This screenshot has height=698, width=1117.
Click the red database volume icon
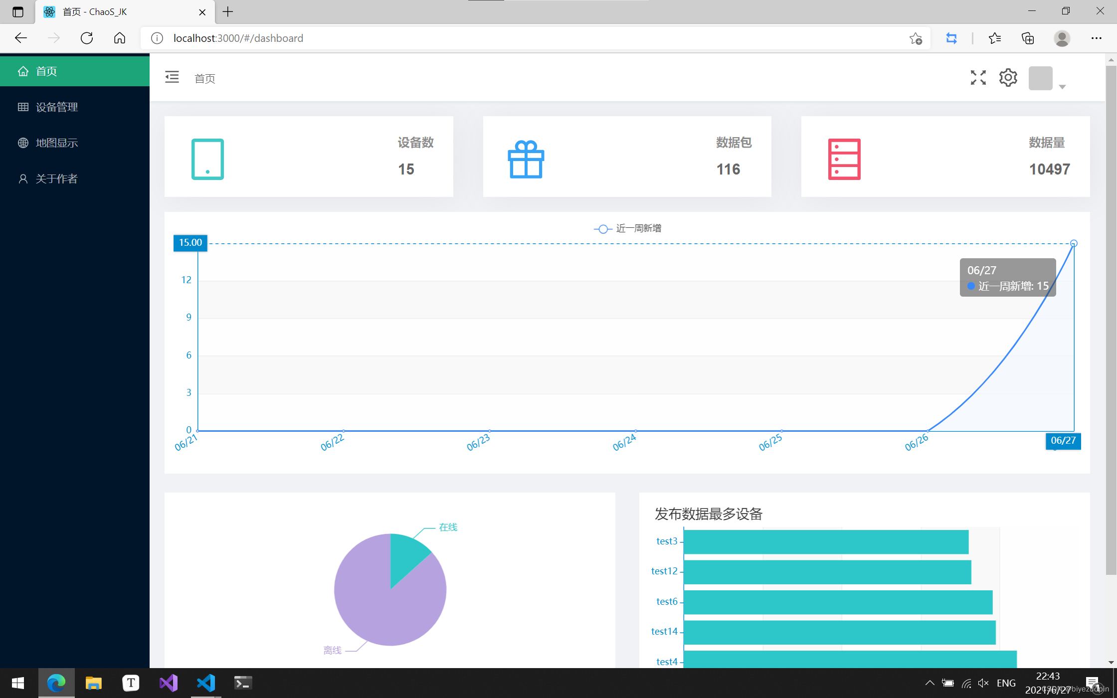pyautogui.click(x=844, y=159)
